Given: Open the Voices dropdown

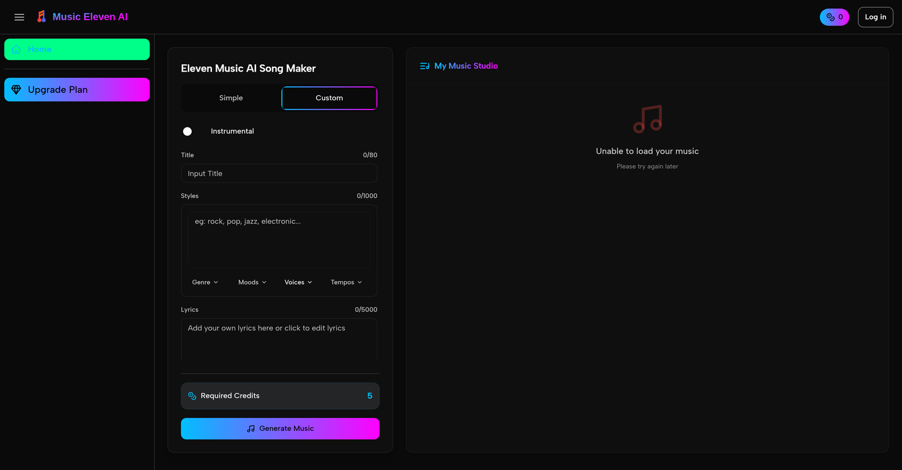Looking at the screenshot, I should coord(298,282).
